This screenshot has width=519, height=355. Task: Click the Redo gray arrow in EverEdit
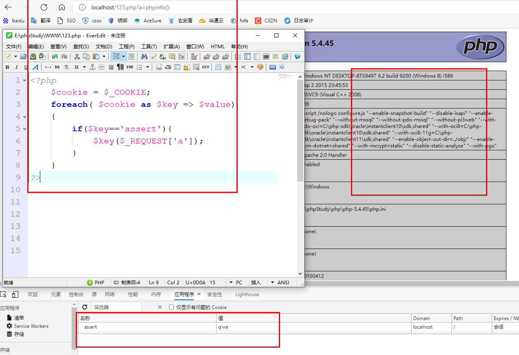[x=64, y=56]
